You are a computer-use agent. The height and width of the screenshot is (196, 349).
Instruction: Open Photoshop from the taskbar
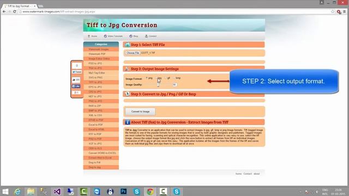point(124,192)
